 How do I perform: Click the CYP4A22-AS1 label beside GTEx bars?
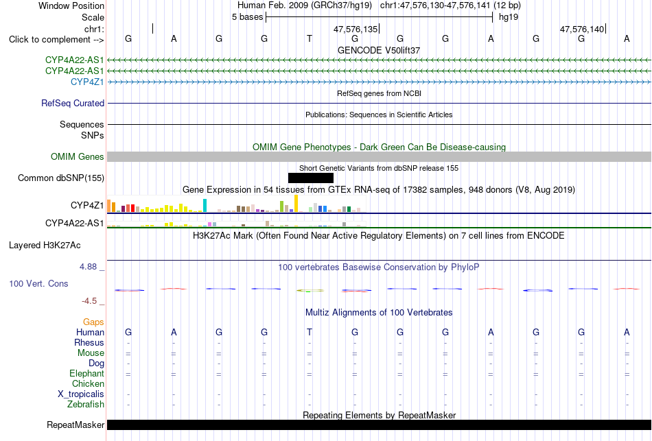(x=75, y=223)
